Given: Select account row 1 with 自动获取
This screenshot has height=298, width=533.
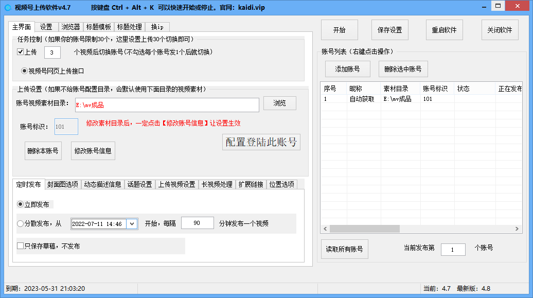Looking at the screenshot, I should click(361, 99).
